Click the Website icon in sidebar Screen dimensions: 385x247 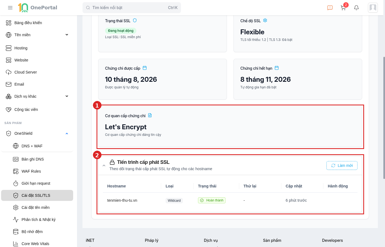coord(9,60)
